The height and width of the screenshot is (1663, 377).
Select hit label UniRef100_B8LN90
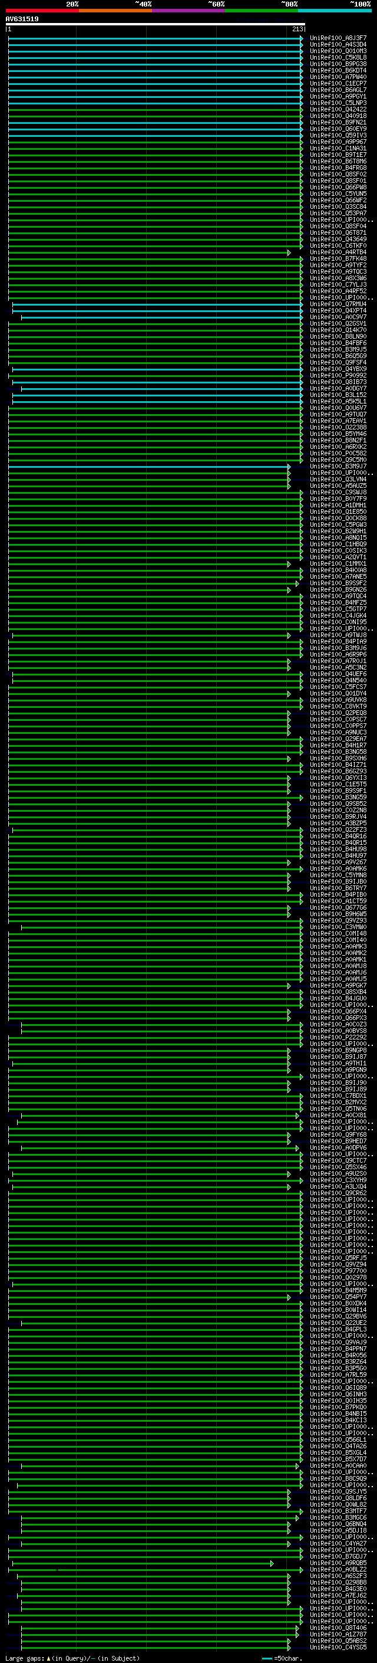[338, 336]
